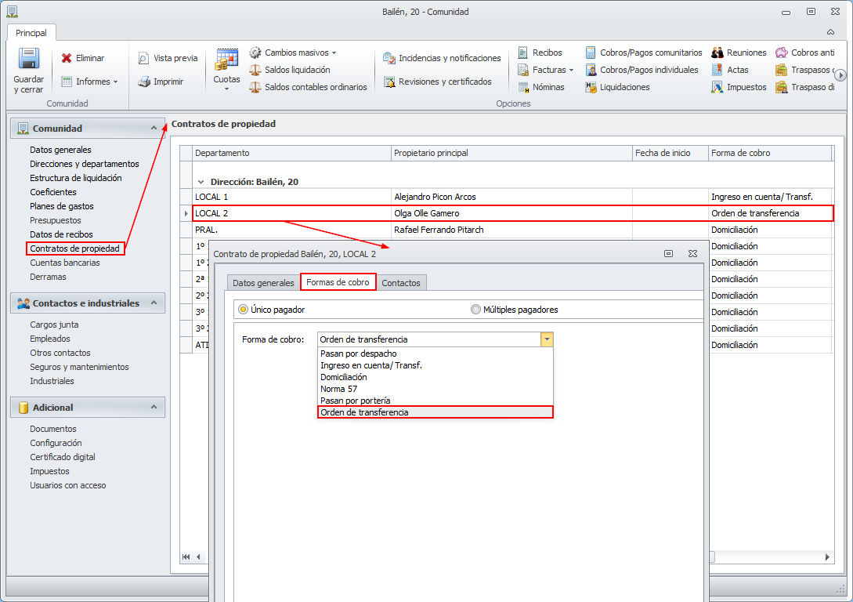Click the Cobros anticipados piggy bank icon
Viewport: 853px width, 602px height.
781,53
